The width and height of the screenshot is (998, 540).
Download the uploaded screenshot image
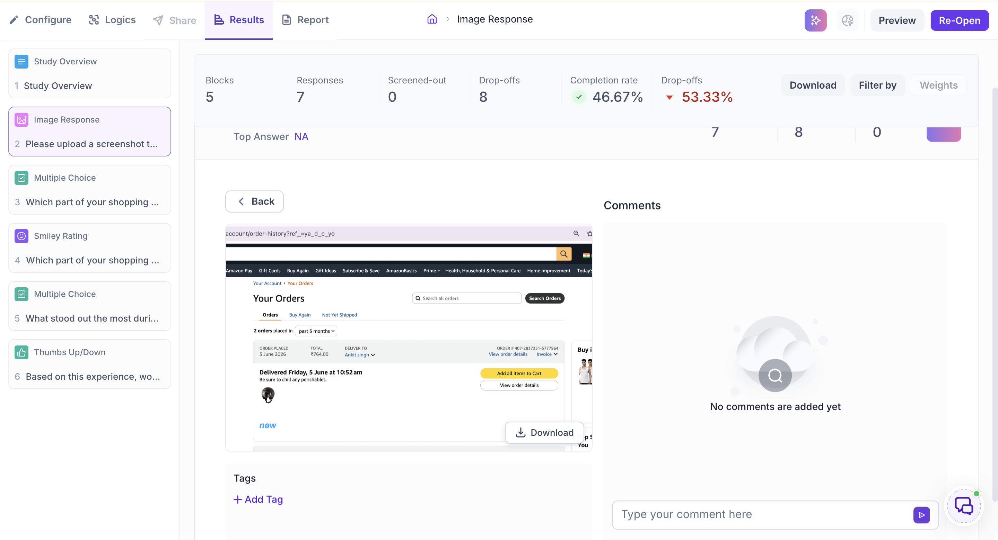(x=544, y=432)
